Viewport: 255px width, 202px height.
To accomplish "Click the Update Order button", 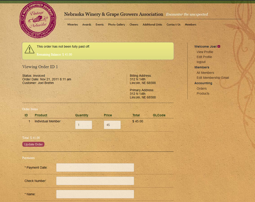I will pos(33,144).
